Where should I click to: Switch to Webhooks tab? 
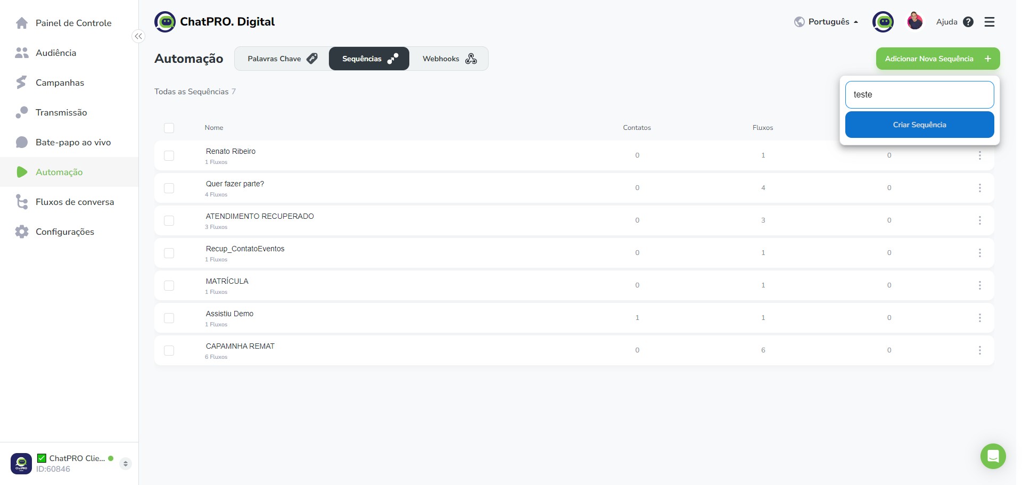tap(449, 59)
